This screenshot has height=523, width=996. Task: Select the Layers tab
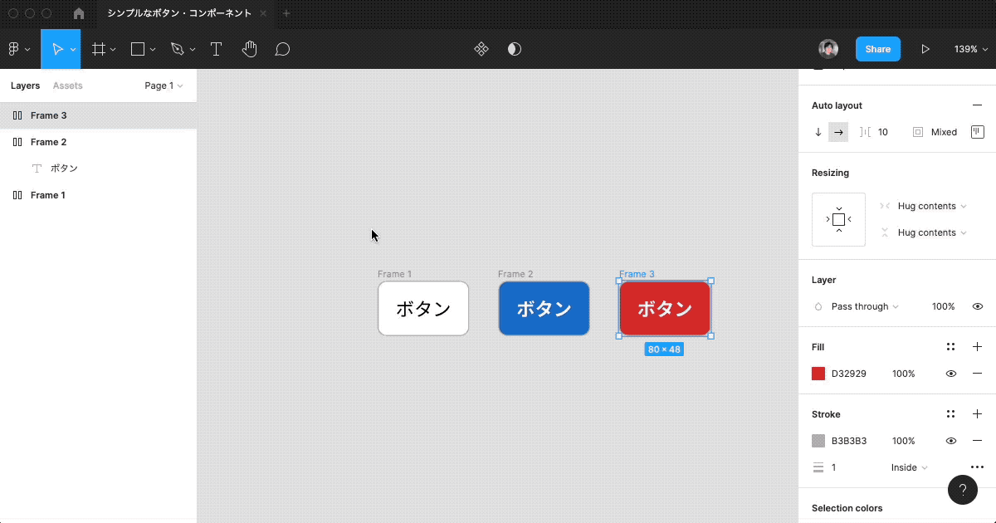click(x=25, y=86)
